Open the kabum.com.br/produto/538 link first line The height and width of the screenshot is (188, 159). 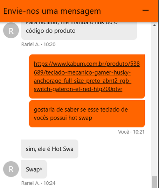(x=87, y=64)
